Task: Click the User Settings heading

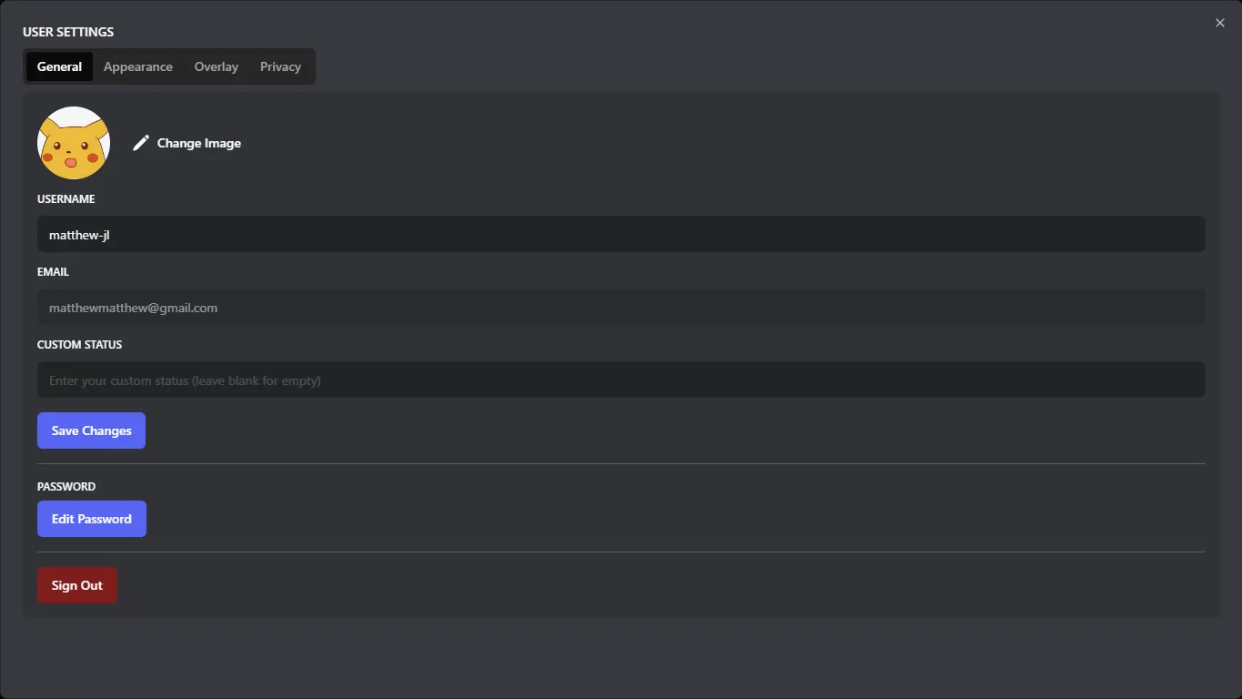Action: [x=68, y=32]
